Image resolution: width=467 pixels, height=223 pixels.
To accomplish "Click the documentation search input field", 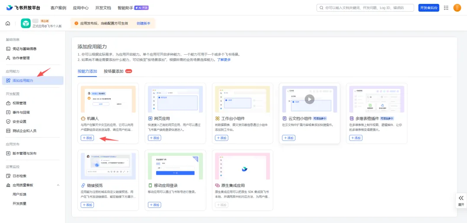I will (365, 8).
